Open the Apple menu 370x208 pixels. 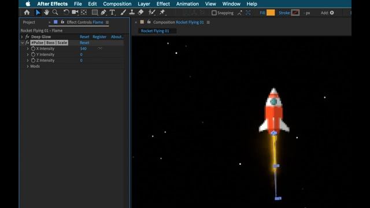click(28, 4)
